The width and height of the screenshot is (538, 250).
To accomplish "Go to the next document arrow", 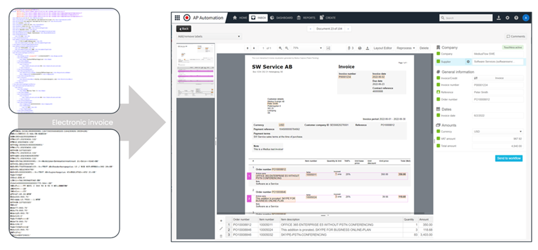I will pos(348,29).
